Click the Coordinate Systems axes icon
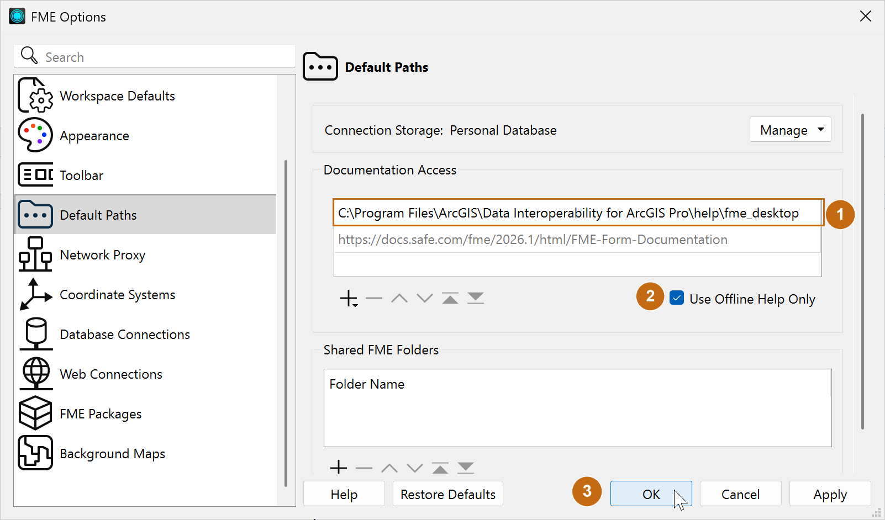This screenshot has height=520, width=885. click(x=35, y=294)
